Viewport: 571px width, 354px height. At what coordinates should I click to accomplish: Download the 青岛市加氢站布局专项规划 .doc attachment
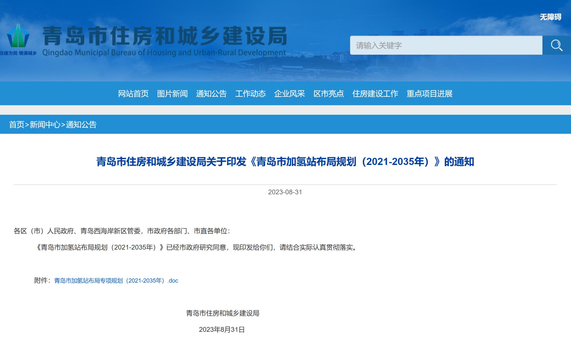116,281
